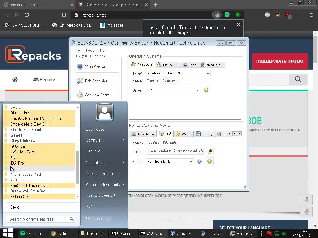Expand the Shut down options arrow
Viewport: 318px width, 238px height.
tap(108, 219)
